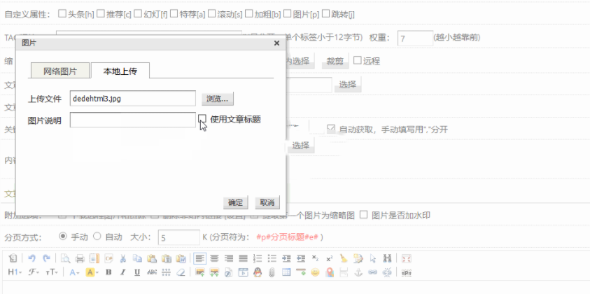Image resolution: width=590 pixels, height=294 pixels.
Task: Toggle fullscreen editor icon
Action: (x=406, y=258)
